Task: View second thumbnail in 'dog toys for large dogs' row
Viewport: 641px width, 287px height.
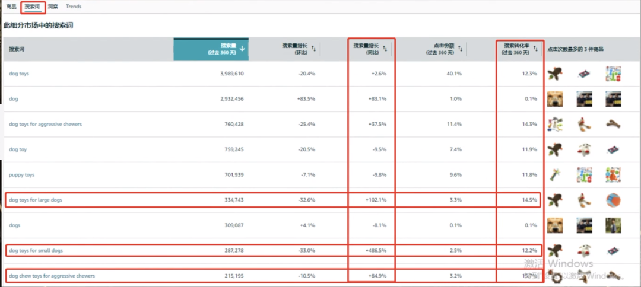Action: pyautogui.click(x=584, y=200)
